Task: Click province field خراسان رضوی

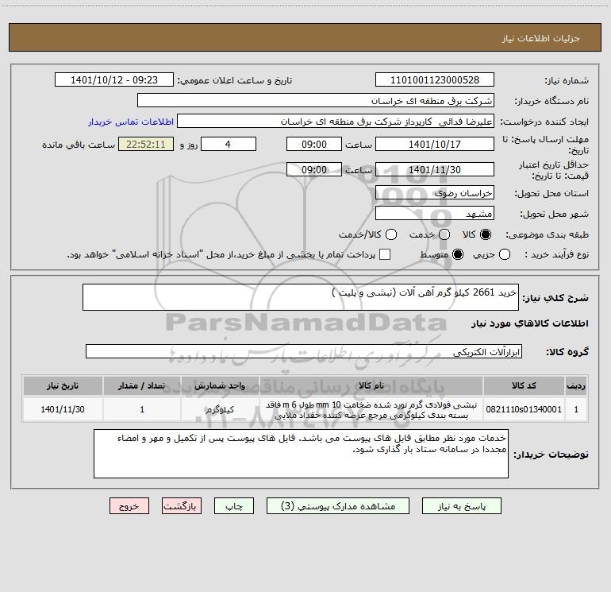Action: (435, 193)
